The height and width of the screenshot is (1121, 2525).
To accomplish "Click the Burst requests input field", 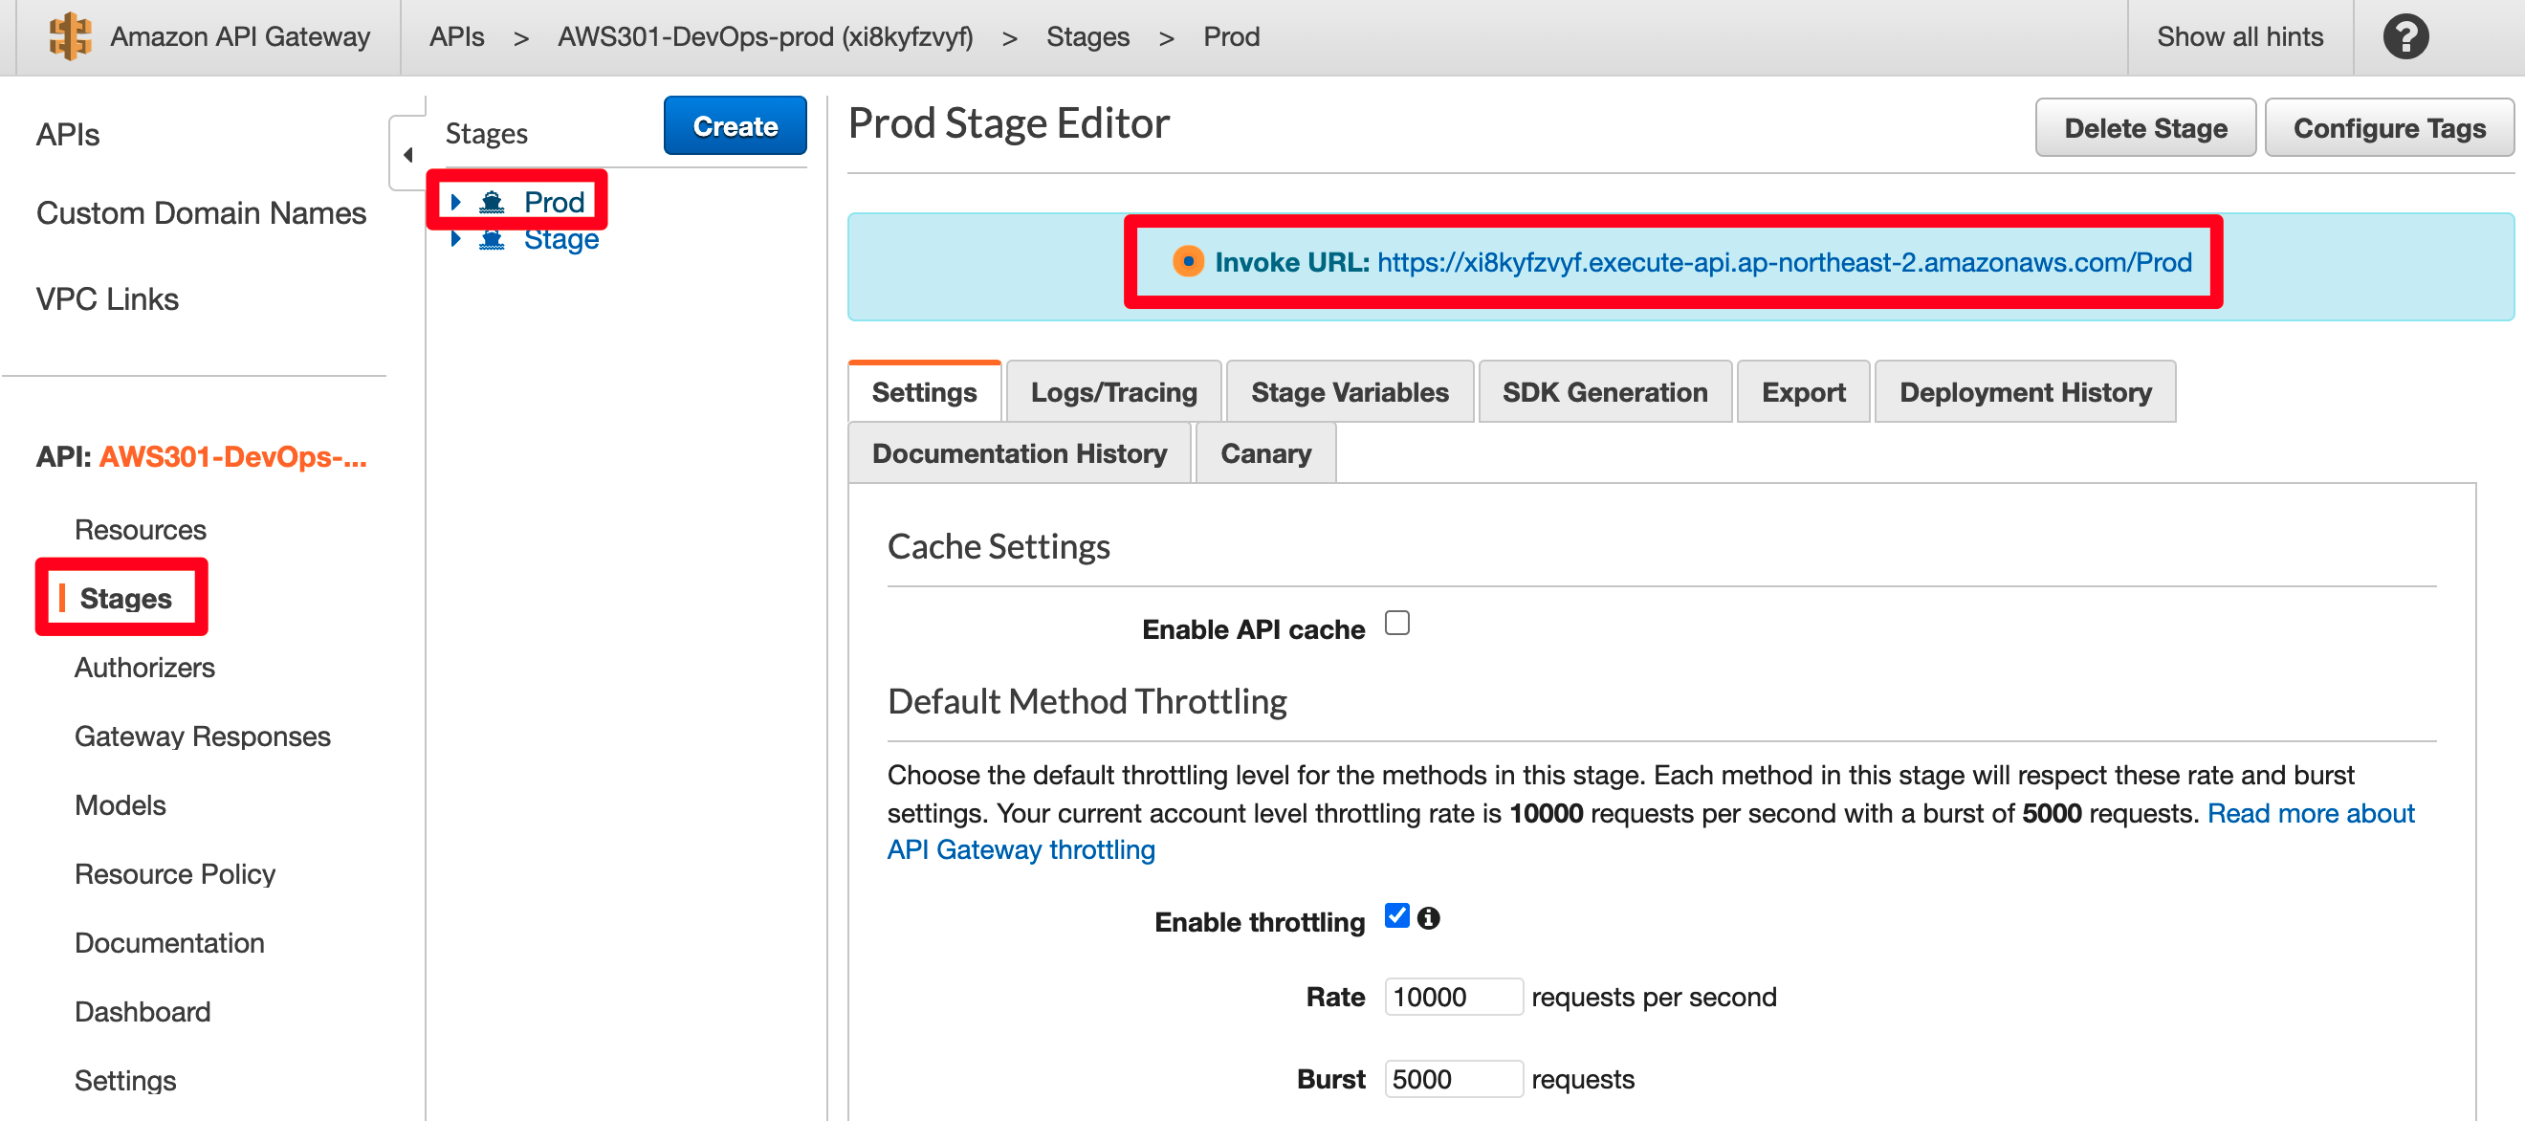I will pyautogui.click(x=1453, y=1078).
